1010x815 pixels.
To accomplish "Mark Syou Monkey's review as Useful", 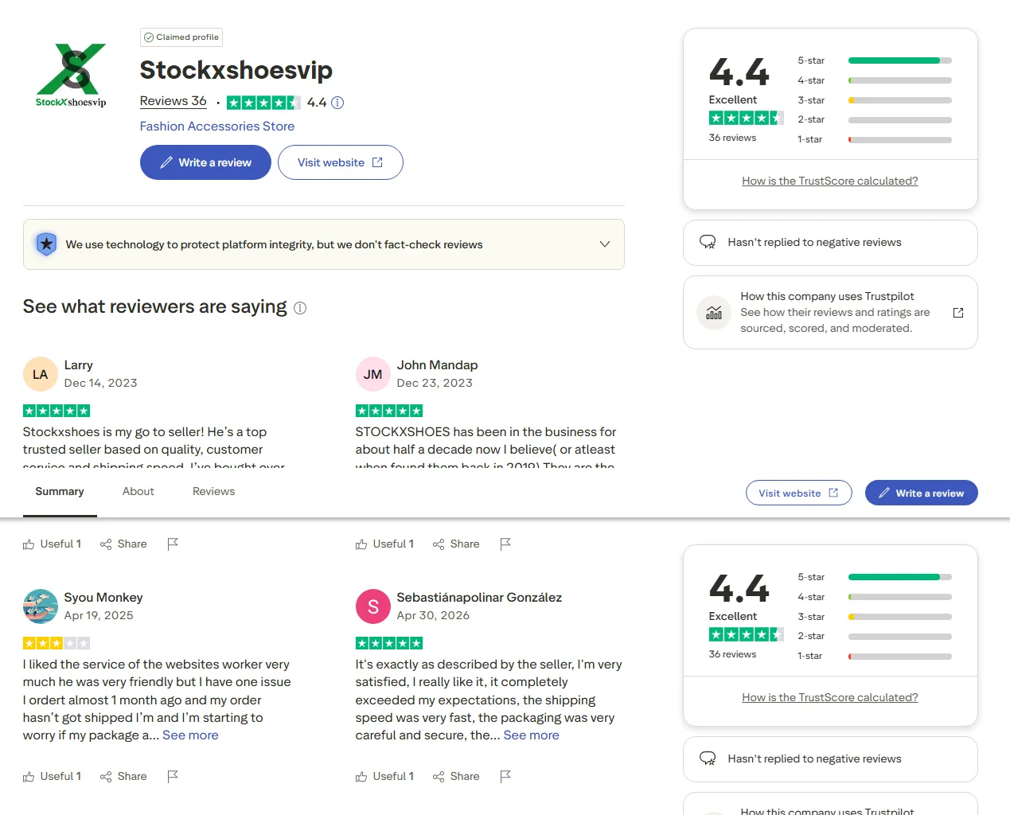I will pyautogui.click(x=52, y=777).
